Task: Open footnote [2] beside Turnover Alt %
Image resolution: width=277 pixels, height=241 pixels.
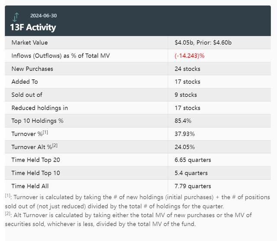Action: click(x=55, y=145)
